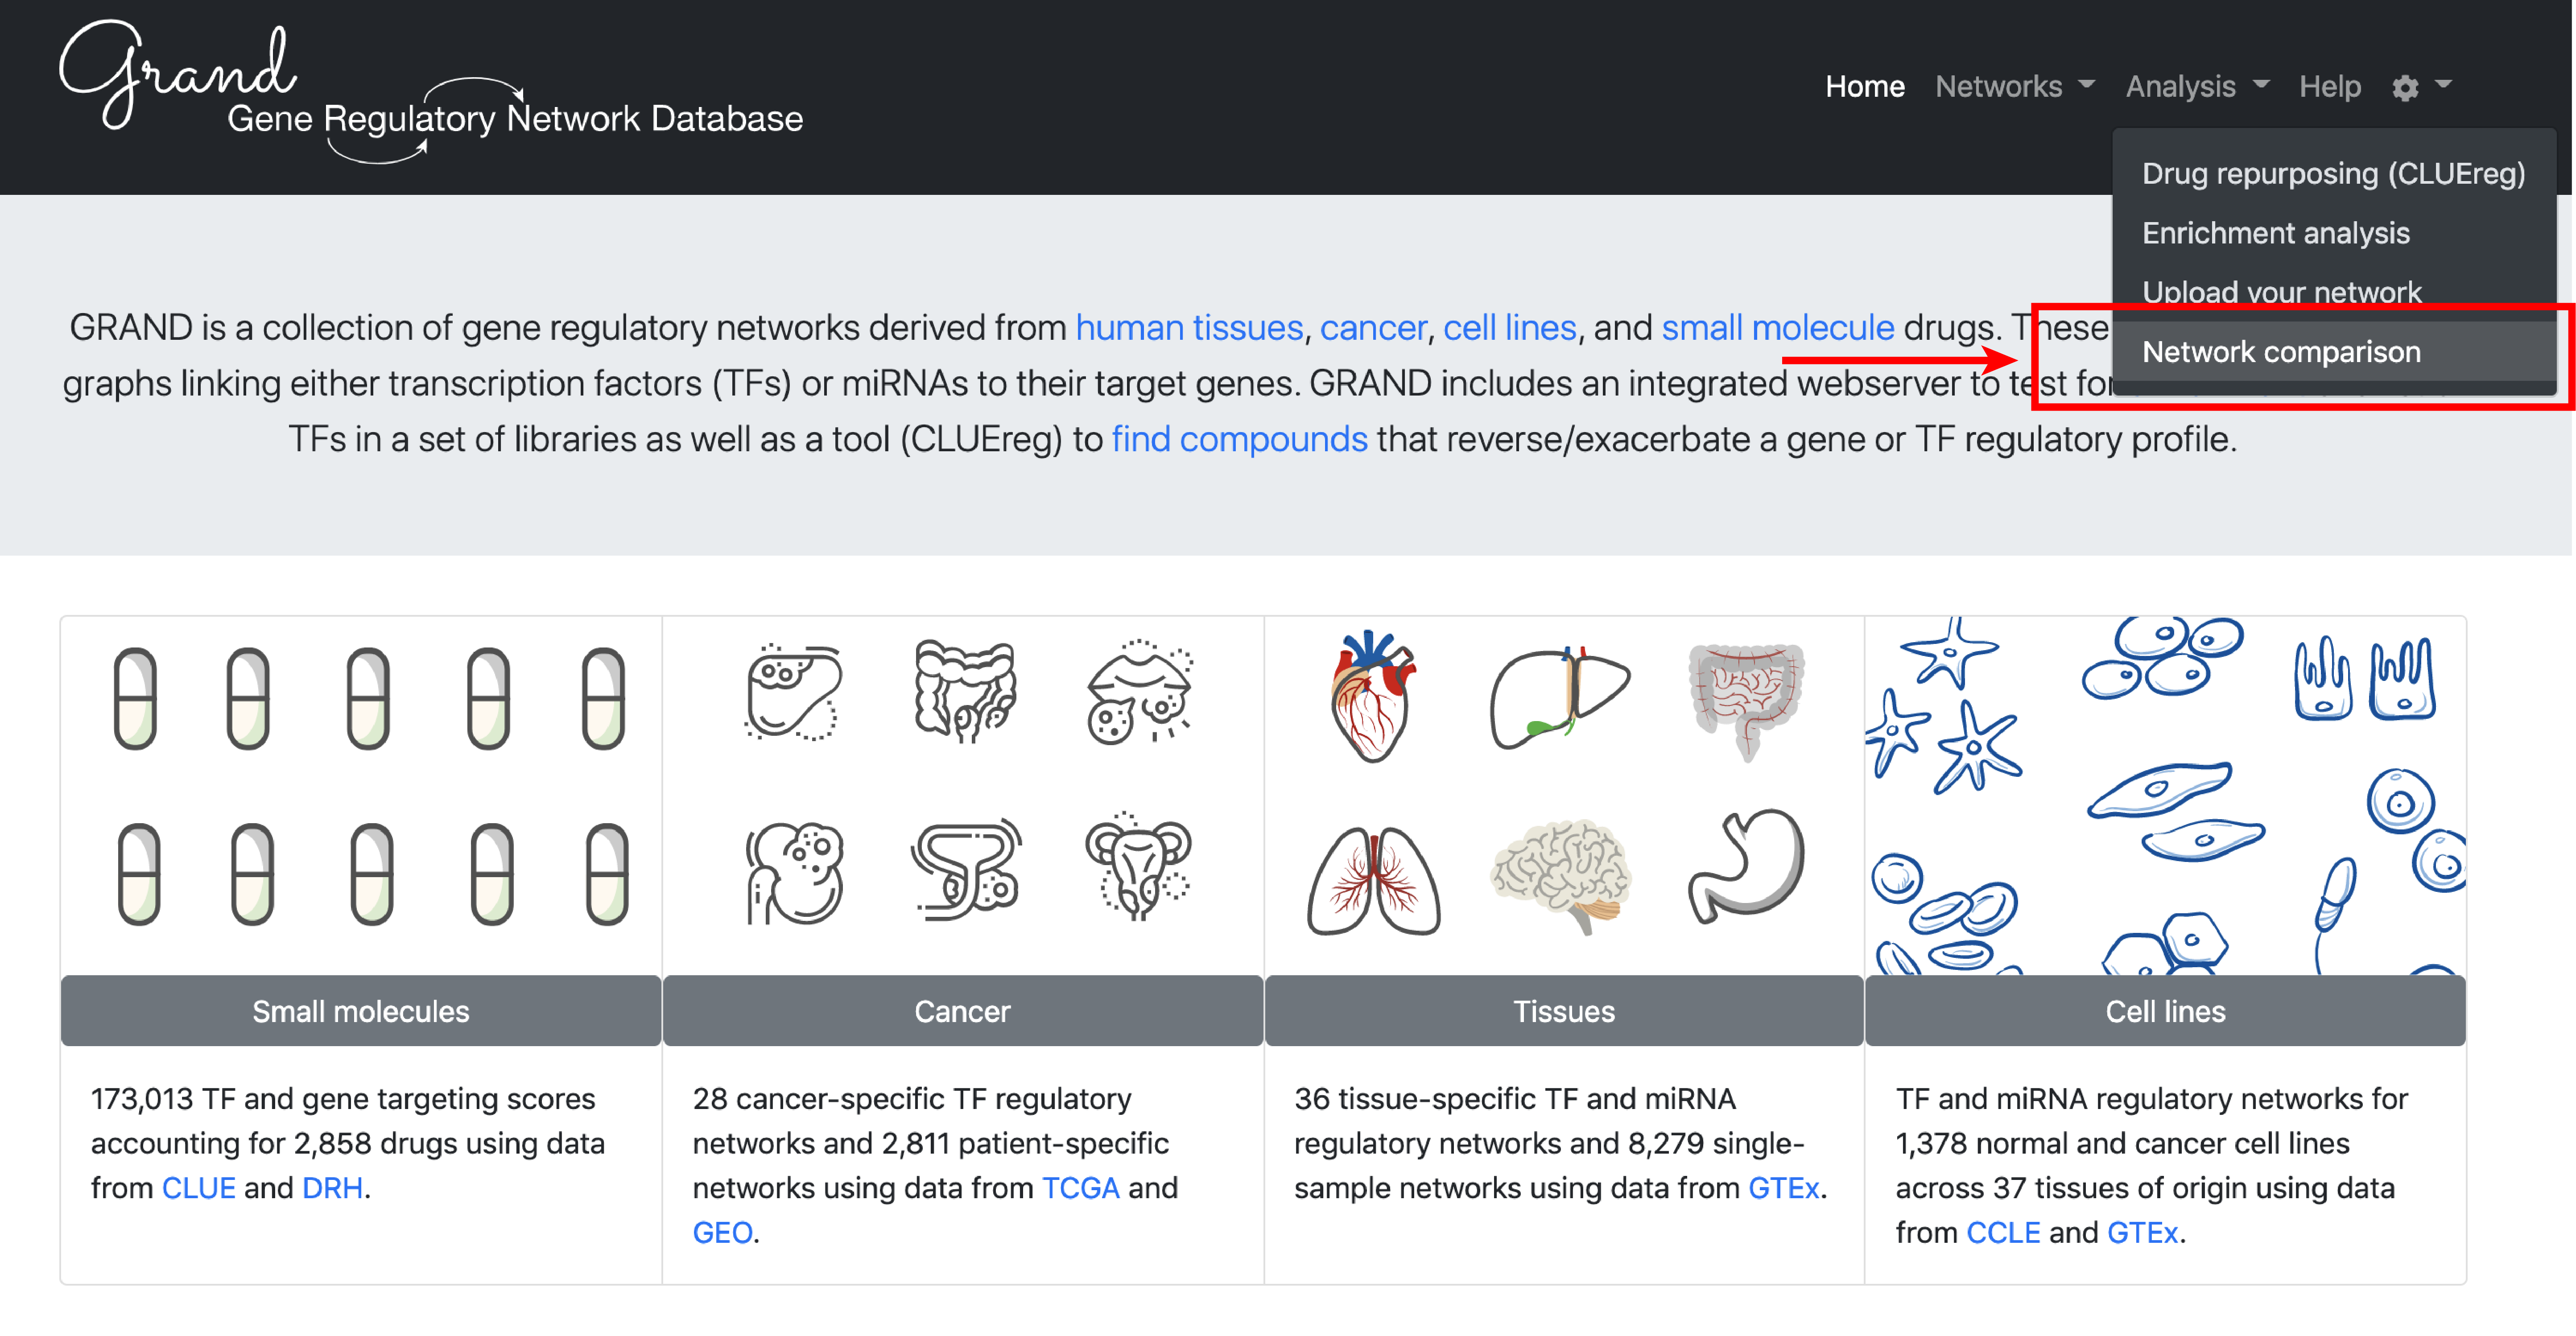
Task: Click the Grand logo in the header
Action: 178,75
